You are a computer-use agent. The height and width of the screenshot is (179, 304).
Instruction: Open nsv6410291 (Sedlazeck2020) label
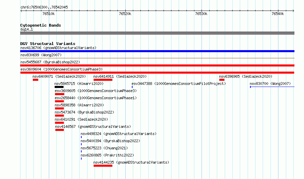click(x=81, y=119)
